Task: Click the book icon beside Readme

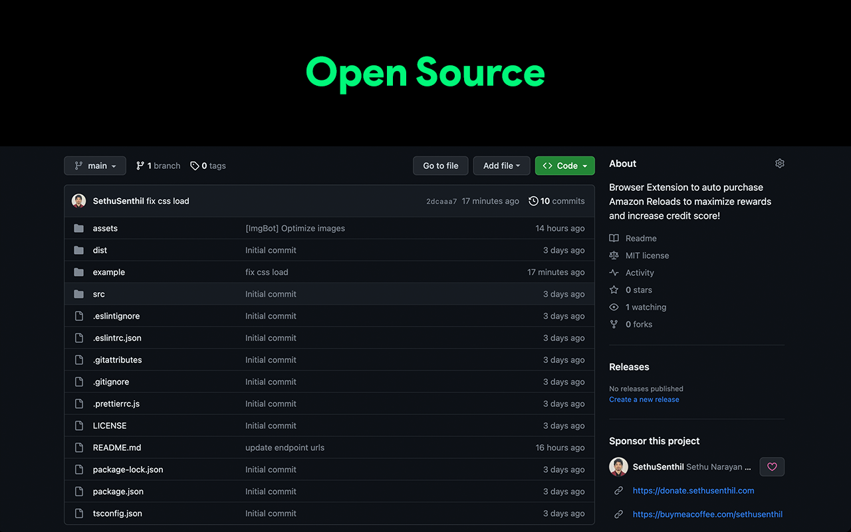Action: (x=614, y=238)
